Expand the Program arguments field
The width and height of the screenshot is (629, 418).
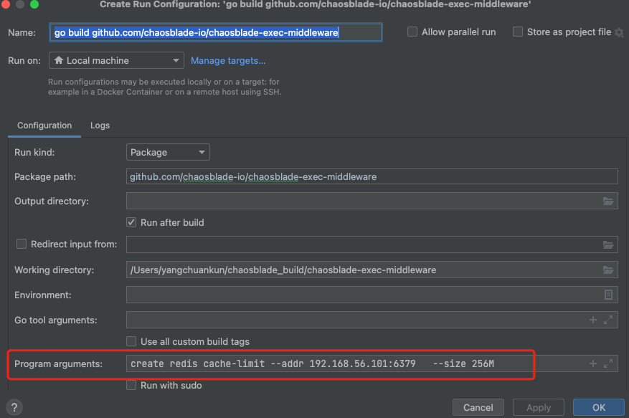click(608, 364)
